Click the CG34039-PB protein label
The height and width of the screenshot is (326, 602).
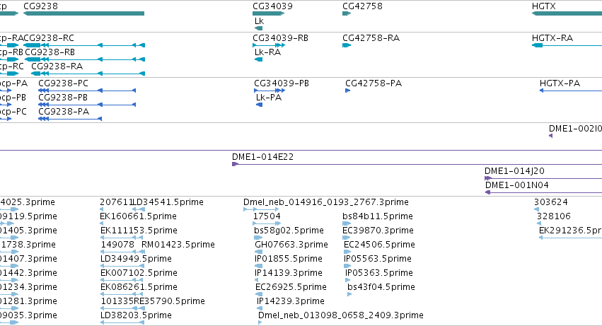(x=282, y=83)
